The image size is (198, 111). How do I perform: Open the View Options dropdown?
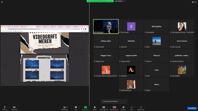(120, 1)
